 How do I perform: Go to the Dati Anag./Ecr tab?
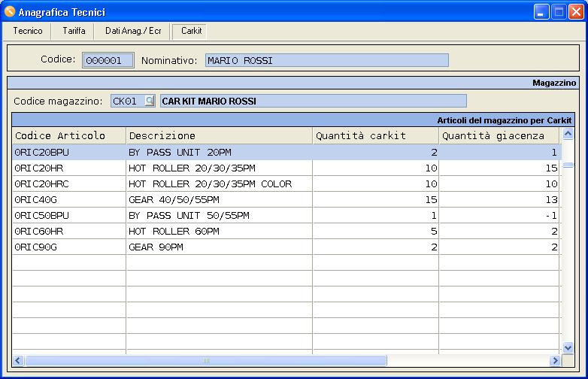(x=133, y=31)
